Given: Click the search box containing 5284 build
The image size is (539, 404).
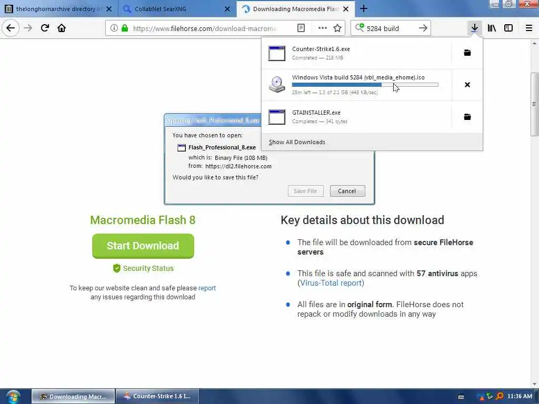Looking at the screenshot, I should [391, 28].
